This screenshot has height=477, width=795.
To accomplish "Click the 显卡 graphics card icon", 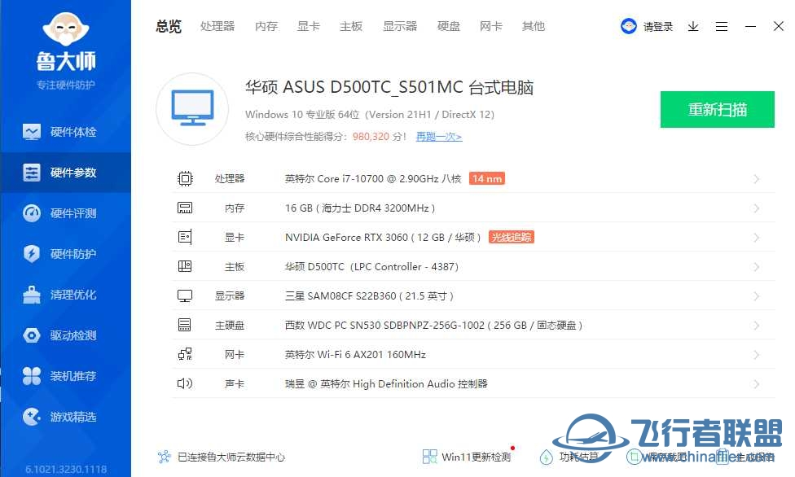I will click(185, 237).
